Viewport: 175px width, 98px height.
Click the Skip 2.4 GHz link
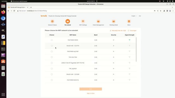click(91, 93)
